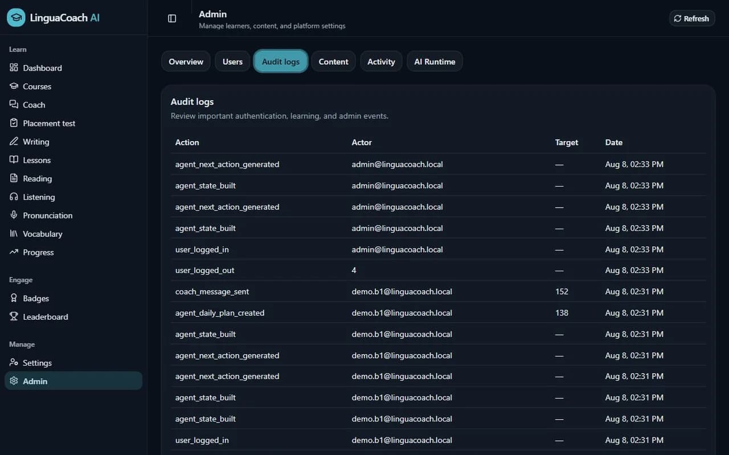The image size is (729, 455).
Task: Click the target value 152
Action: [562, 291]
